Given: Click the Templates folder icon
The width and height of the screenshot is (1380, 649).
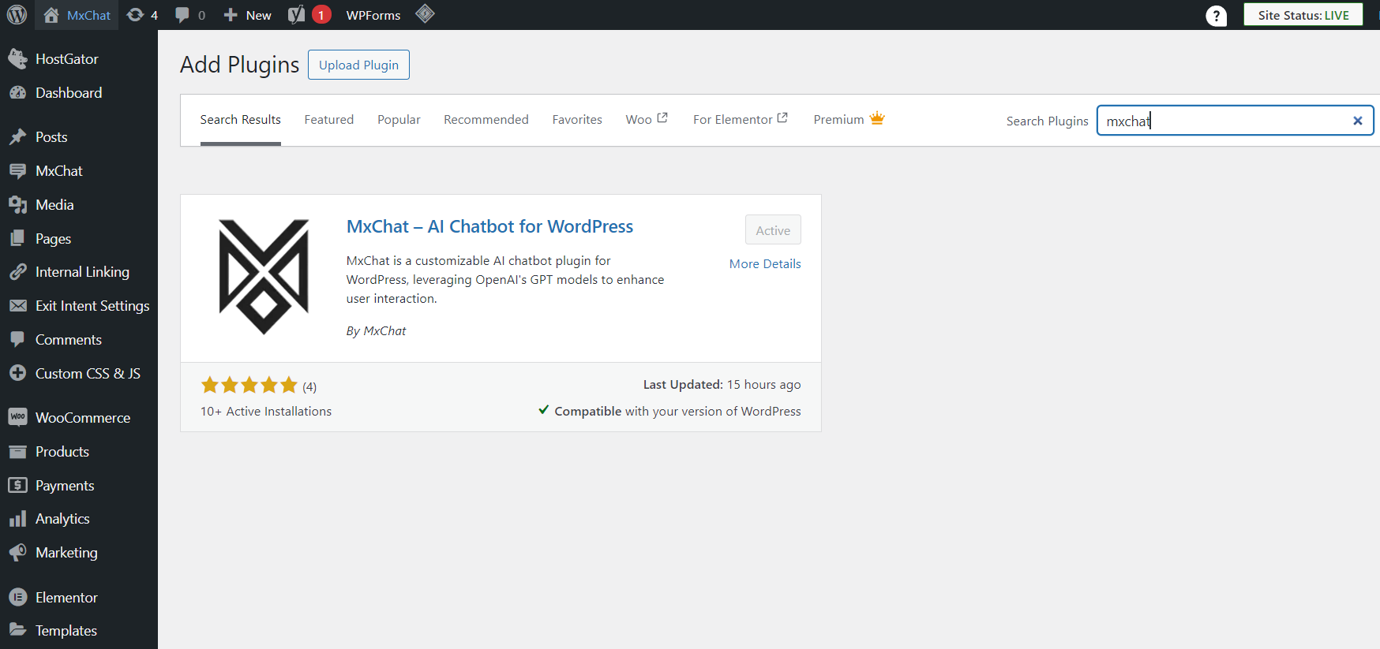Looking at the screenshot, I should [17, 630].
